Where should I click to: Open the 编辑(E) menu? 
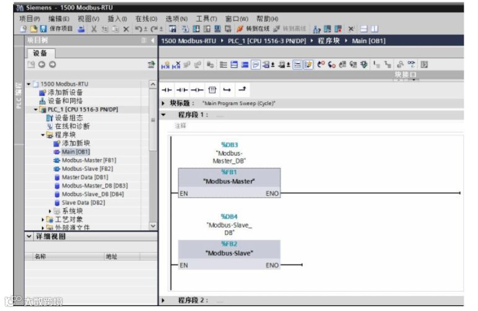click(59, 19)
